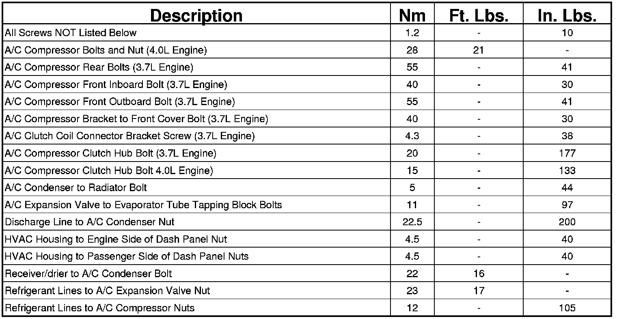The image size is (617, 319).
Task: Click the Nm value 4.3
Action: (412, 136)
